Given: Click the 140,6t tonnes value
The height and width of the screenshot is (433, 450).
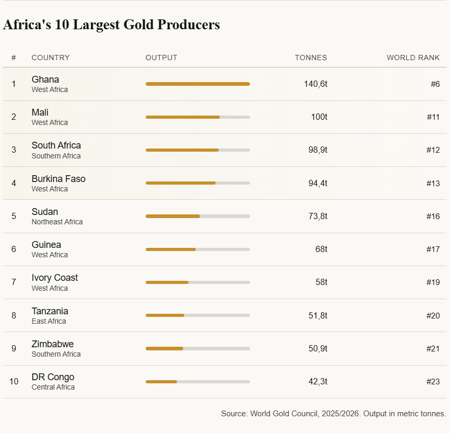Looking at the screenshot, I should (x=315, y=84).
